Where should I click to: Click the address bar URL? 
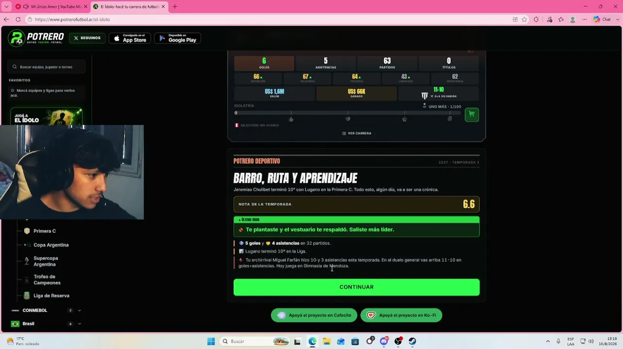coord(72,19)
